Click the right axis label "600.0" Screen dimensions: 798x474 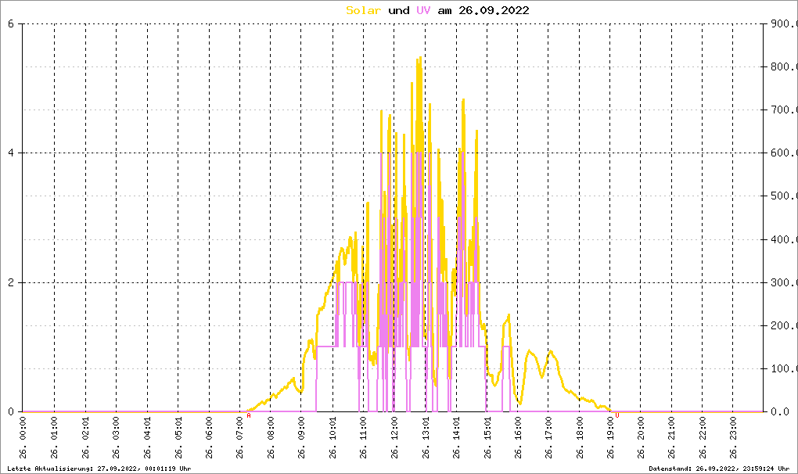click(782, 153)
